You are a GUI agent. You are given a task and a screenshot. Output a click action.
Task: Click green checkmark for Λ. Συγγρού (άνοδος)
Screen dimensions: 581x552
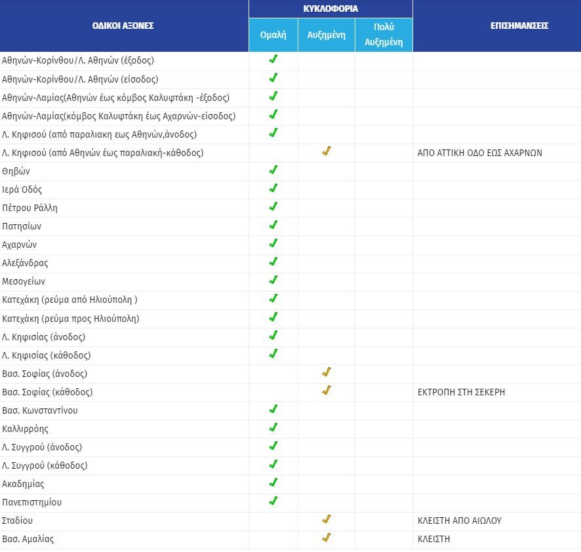point(273,446)
